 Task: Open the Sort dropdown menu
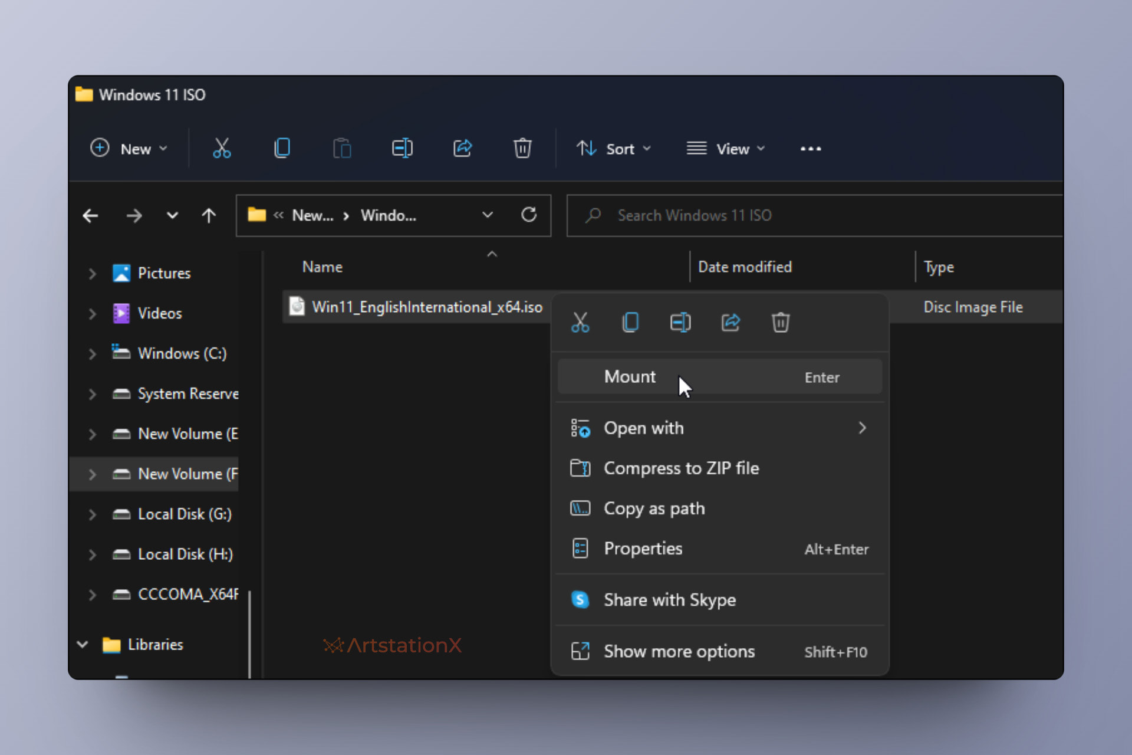(614, 149)
